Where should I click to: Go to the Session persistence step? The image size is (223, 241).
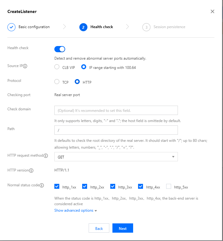click(x=169, y=27)
